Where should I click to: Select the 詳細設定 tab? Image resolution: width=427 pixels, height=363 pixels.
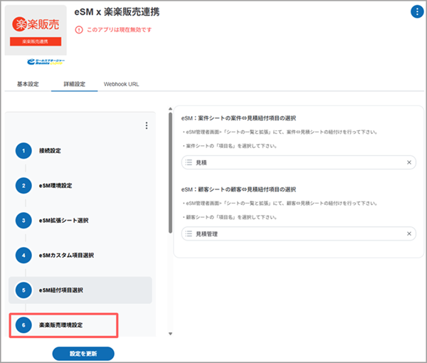75,84
